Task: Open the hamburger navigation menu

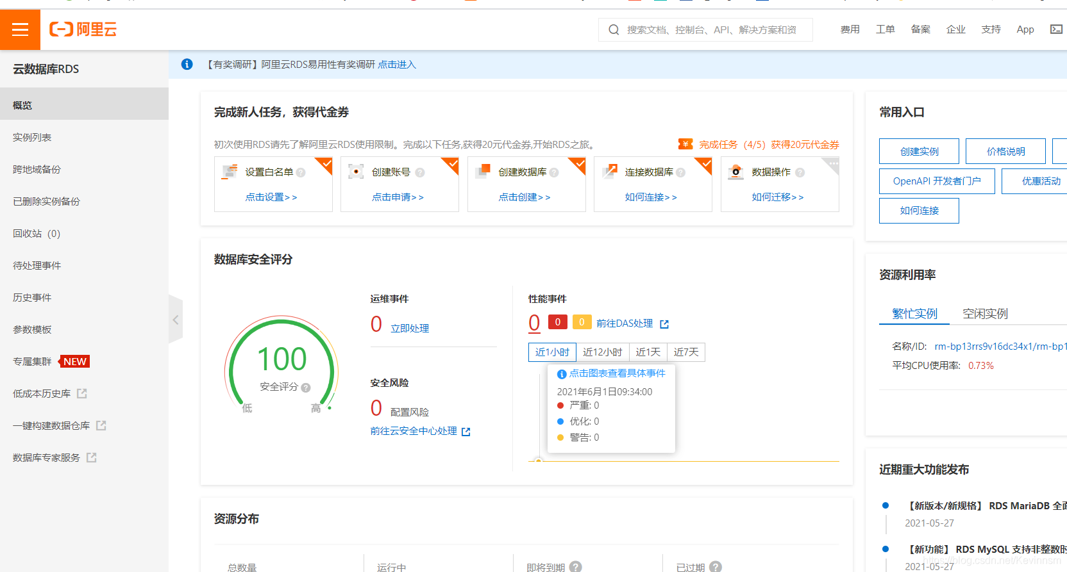Action: tap(20, 29)
